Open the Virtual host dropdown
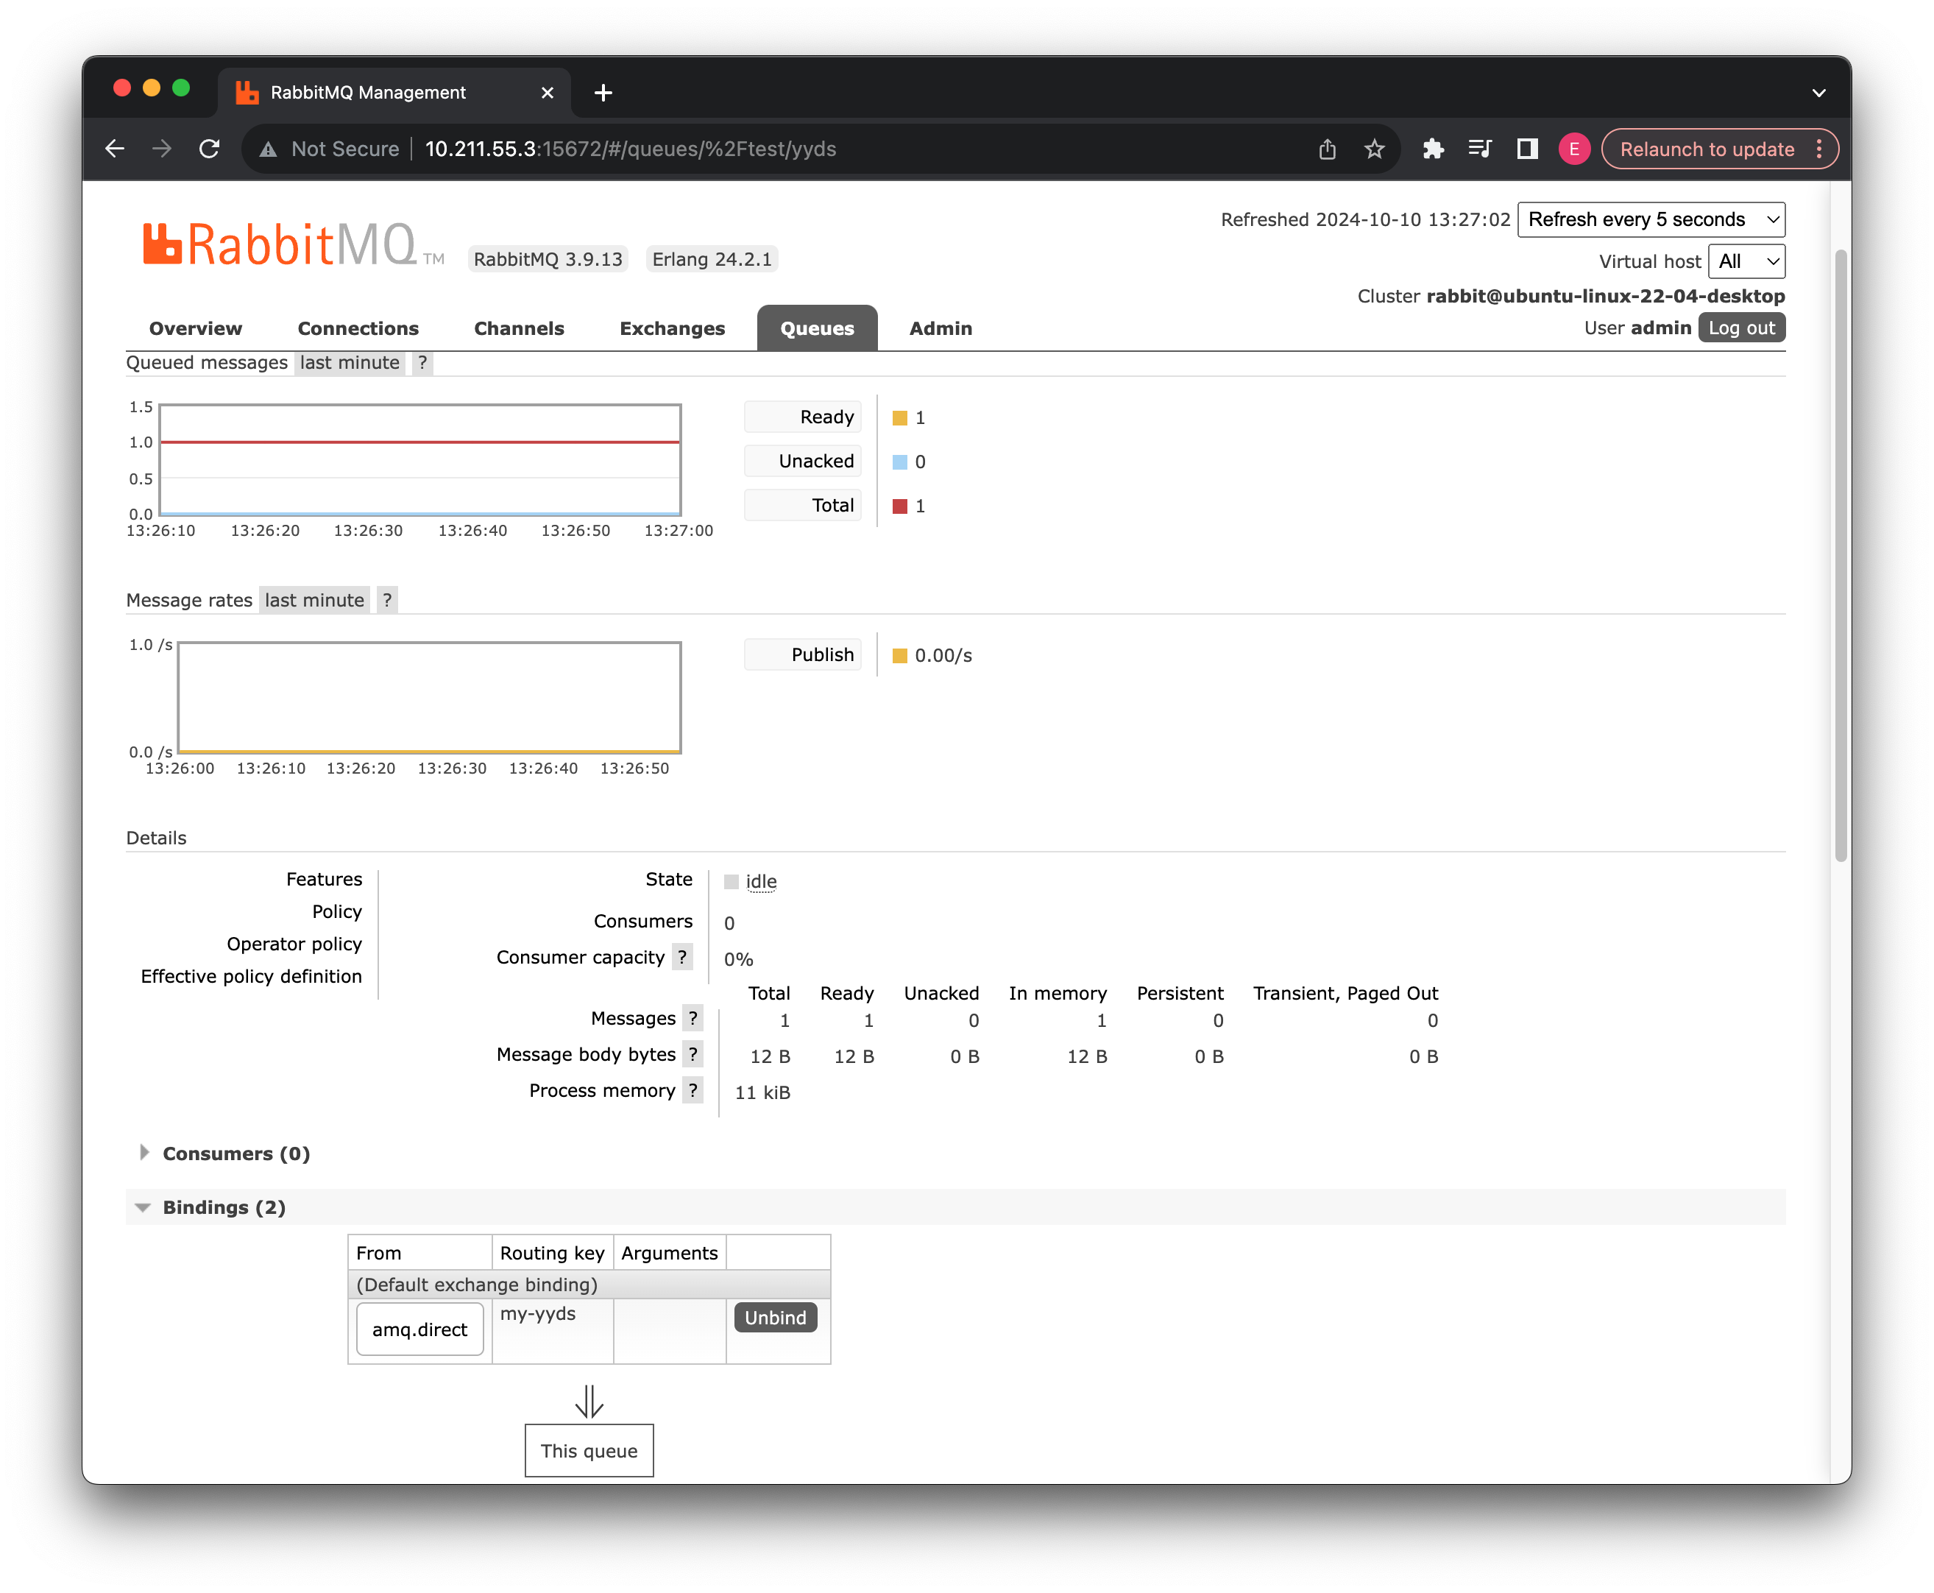 point(1746,261)
